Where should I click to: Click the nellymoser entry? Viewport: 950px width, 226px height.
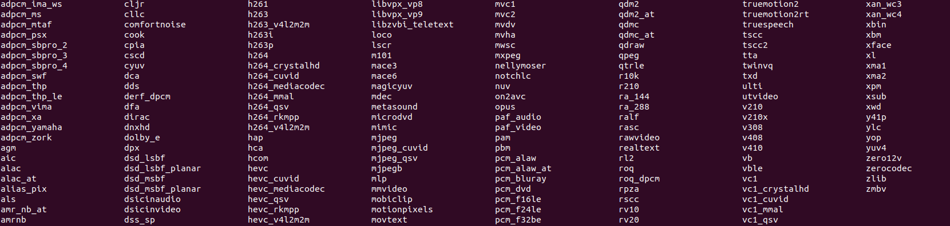click(520, 66)
